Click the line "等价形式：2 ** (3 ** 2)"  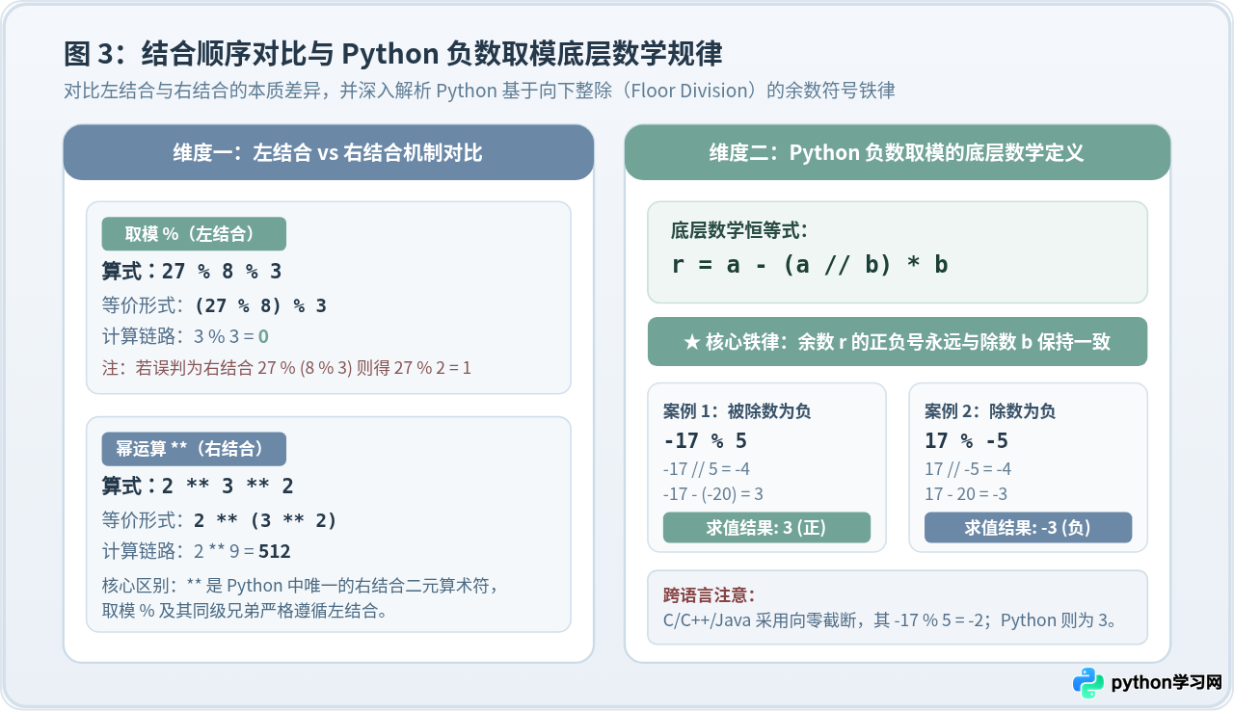[220, 520]
